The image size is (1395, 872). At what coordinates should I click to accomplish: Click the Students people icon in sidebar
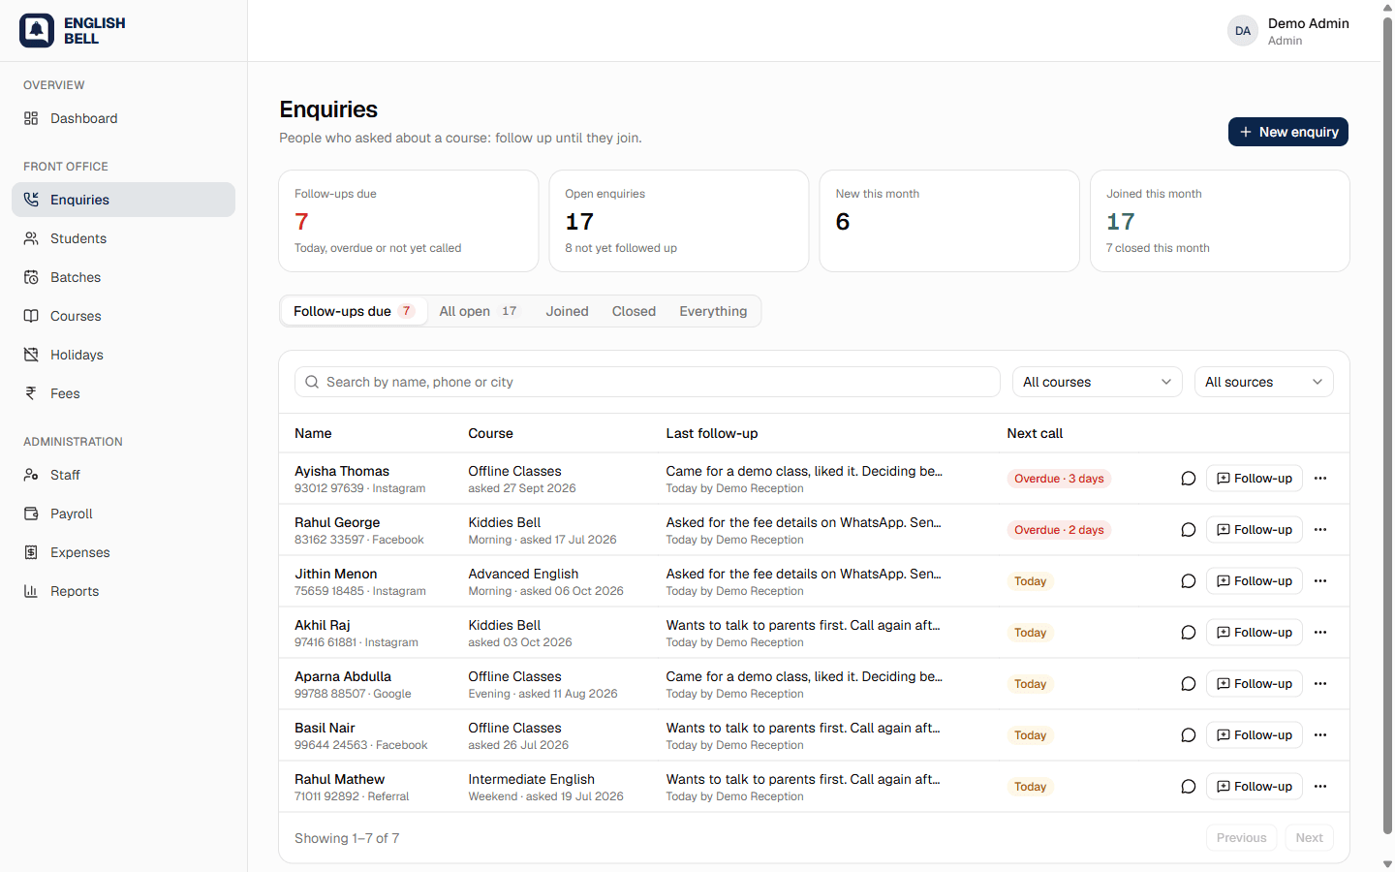coord(31,238)
